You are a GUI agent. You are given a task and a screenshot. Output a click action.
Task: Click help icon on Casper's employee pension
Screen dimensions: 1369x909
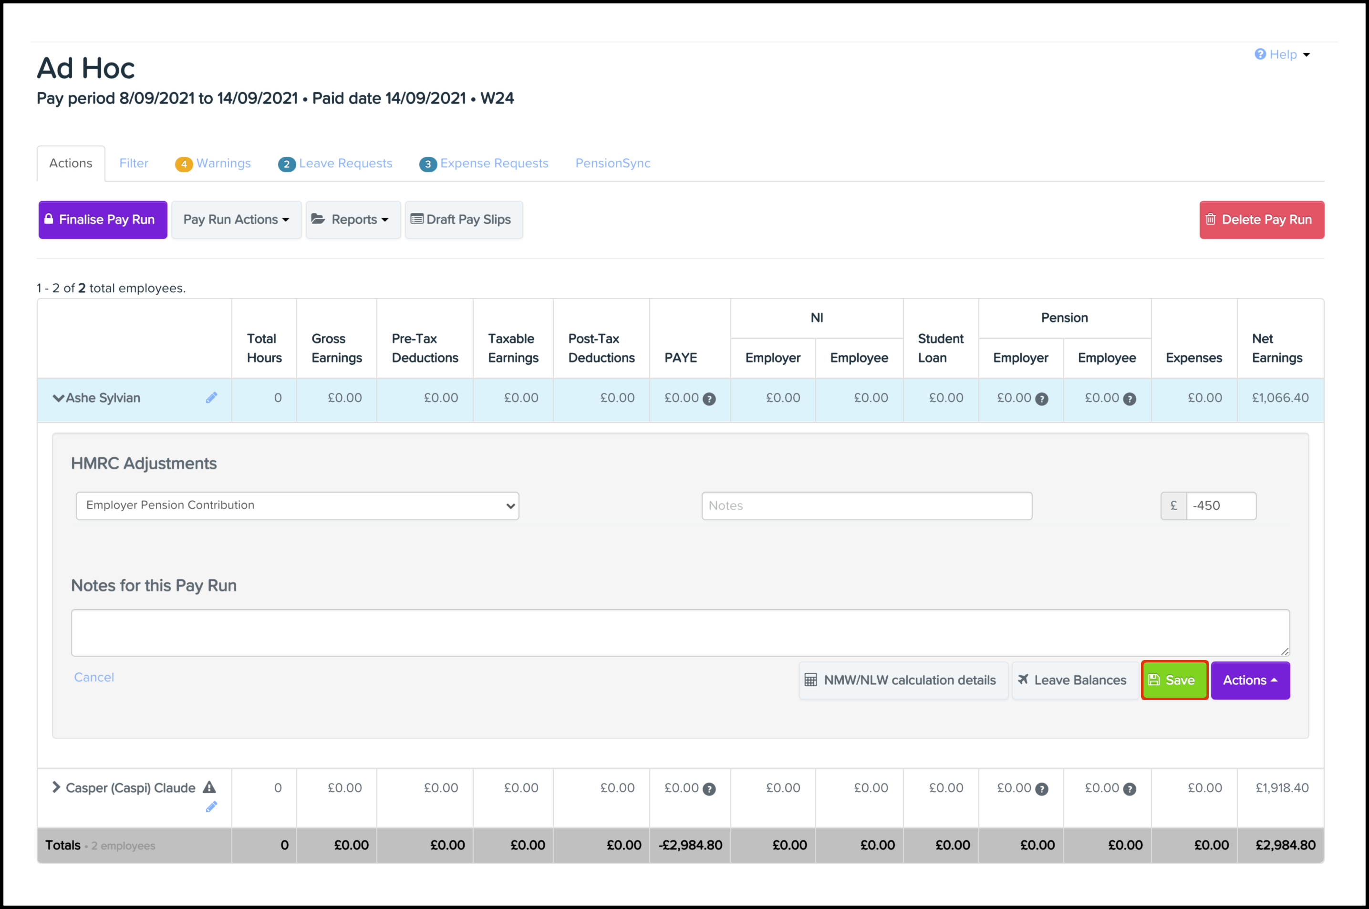pyautogui.click(x=1129, y=789)
